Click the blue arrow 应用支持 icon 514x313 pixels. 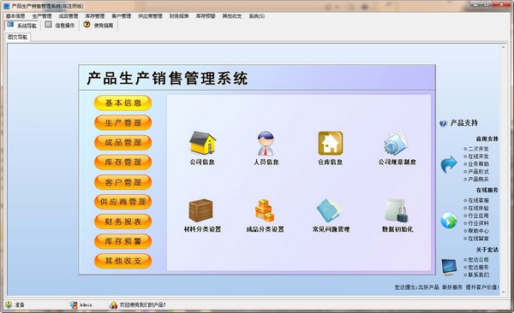point(449,164)
